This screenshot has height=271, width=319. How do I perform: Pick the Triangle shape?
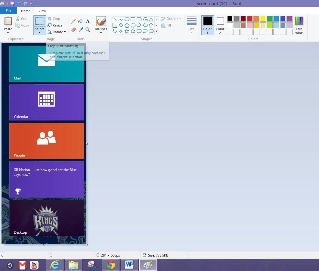pyautogui.click(x=151, y=19)
